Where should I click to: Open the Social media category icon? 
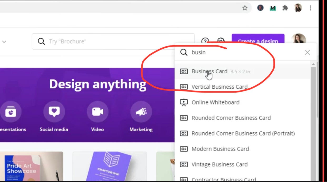[54, 112]
